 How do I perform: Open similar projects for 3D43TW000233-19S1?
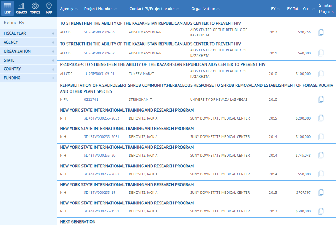321,211
